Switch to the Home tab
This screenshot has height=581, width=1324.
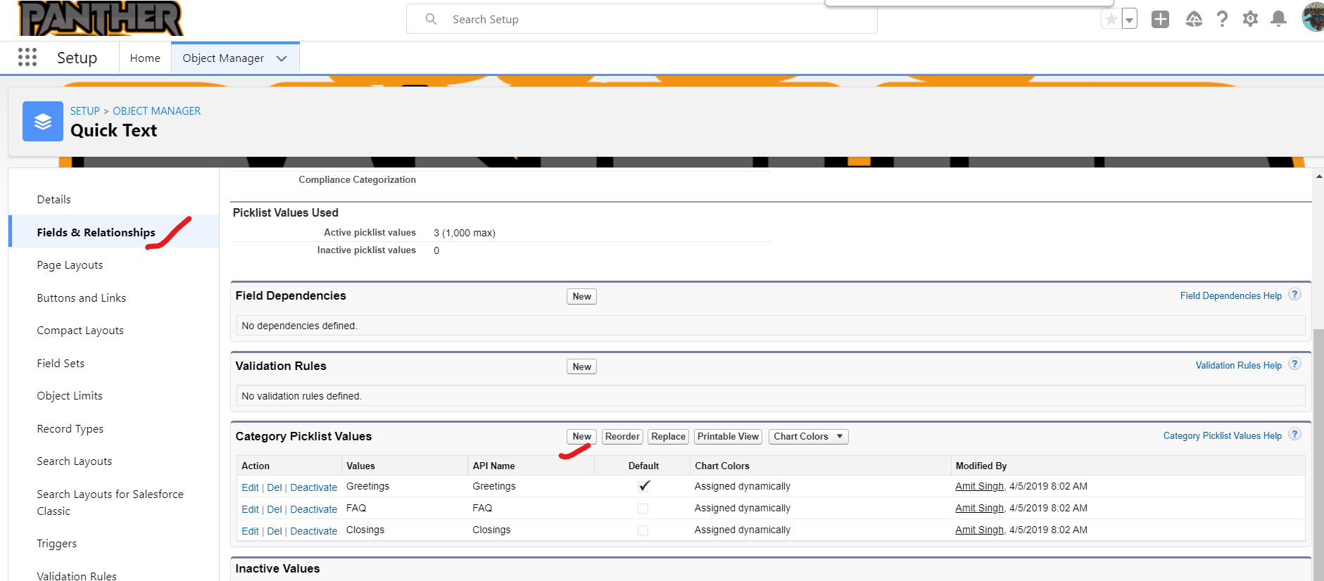pos(145,58)
